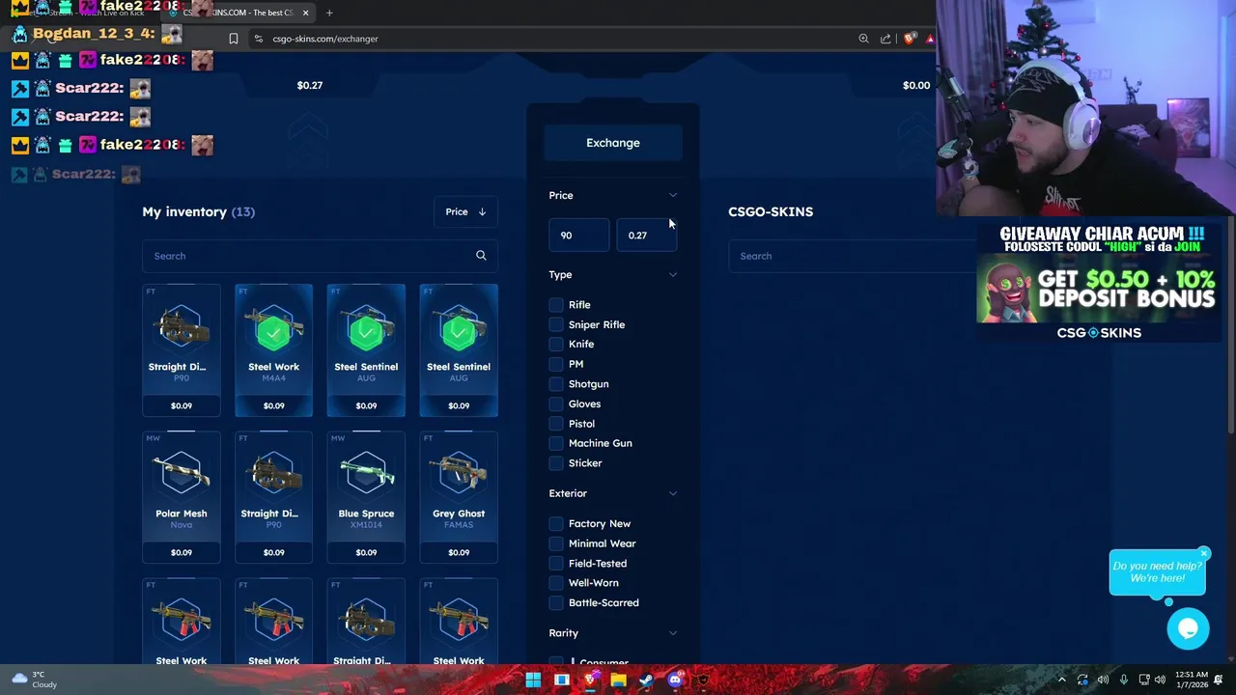Open the clock showing 12:51 AM

pyautogui.click(x=1192, y=680)
